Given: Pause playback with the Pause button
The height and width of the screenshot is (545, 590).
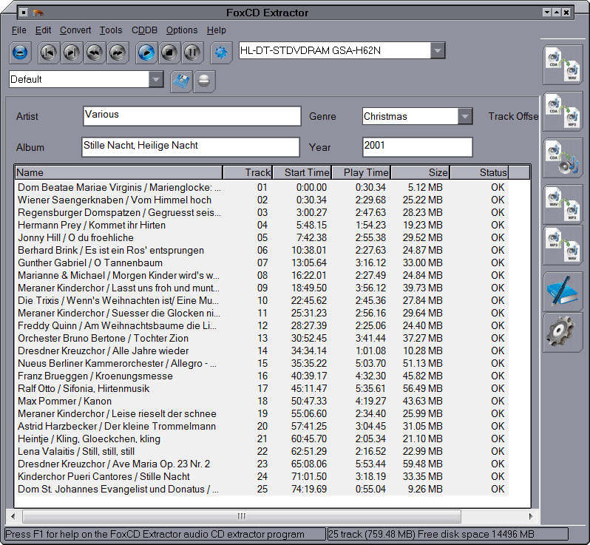Looking at the screenshot, I should click(192, 53).
